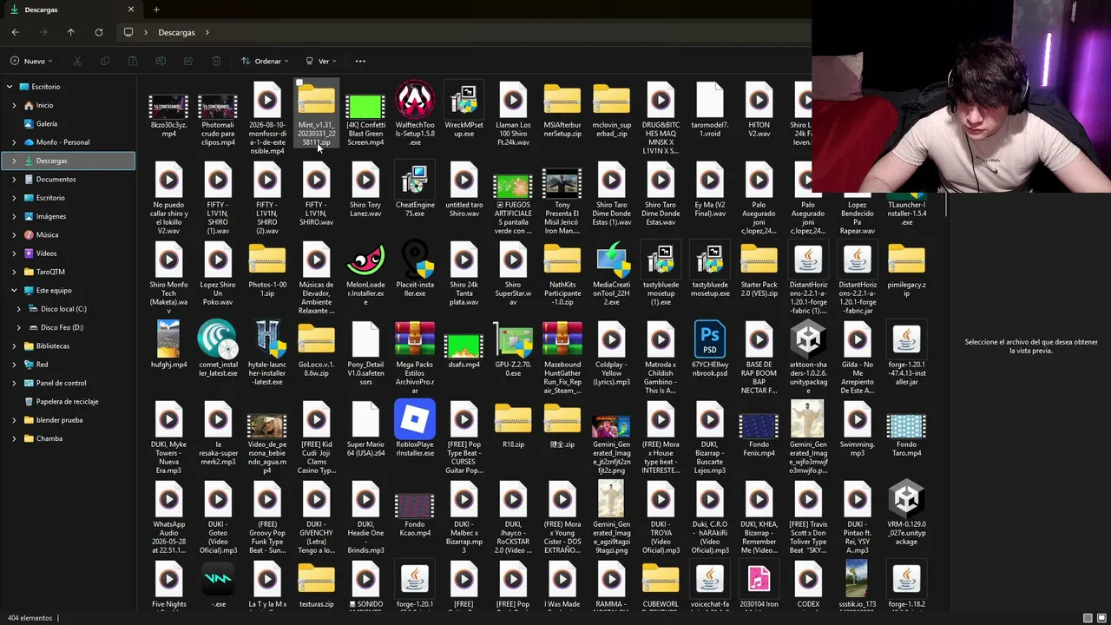Expand the Monfo - Personal tree node
The height and width of the screenshot is (625, 1111).
point(14,142)
